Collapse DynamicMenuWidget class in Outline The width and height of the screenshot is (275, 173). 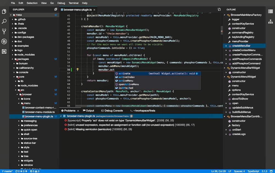click(225, 77)
